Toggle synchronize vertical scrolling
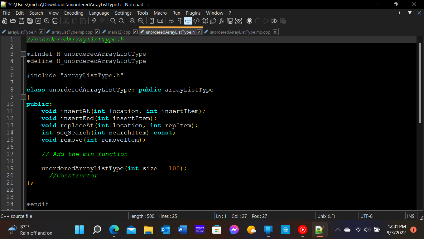 pyautogui.click(x=152, y=21)
